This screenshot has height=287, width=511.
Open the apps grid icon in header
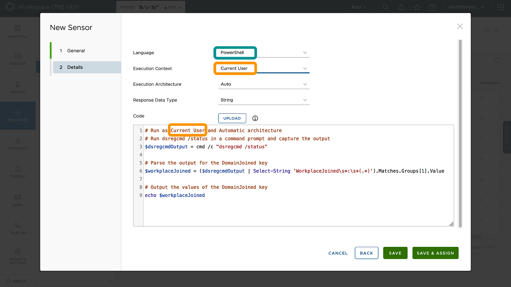click(x=501, y=7)
